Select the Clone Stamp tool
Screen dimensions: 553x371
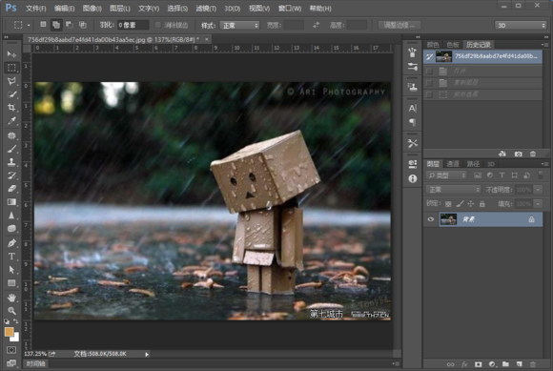click(11, 162)
